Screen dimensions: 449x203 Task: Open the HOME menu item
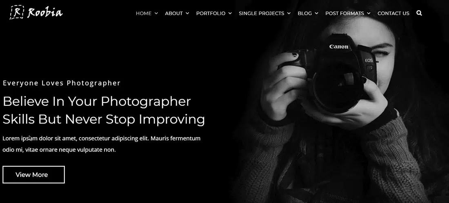click(143, 13)
